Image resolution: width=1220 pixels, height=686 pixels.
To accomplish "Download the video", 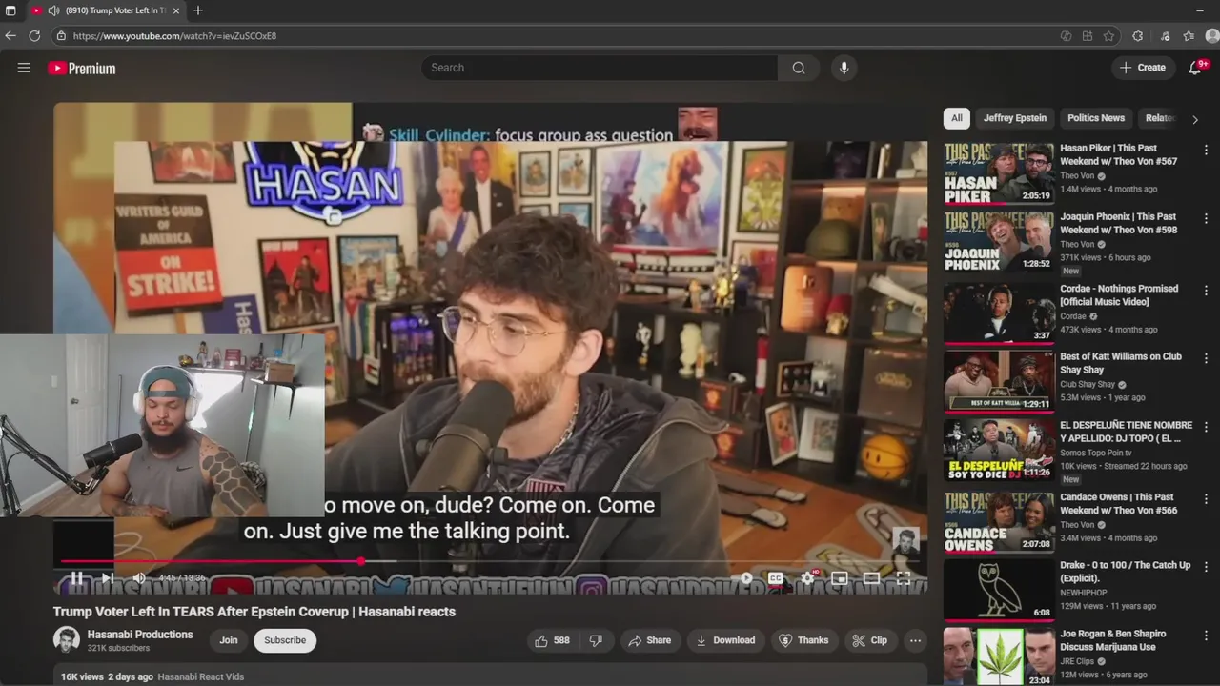I will [725, 640].
